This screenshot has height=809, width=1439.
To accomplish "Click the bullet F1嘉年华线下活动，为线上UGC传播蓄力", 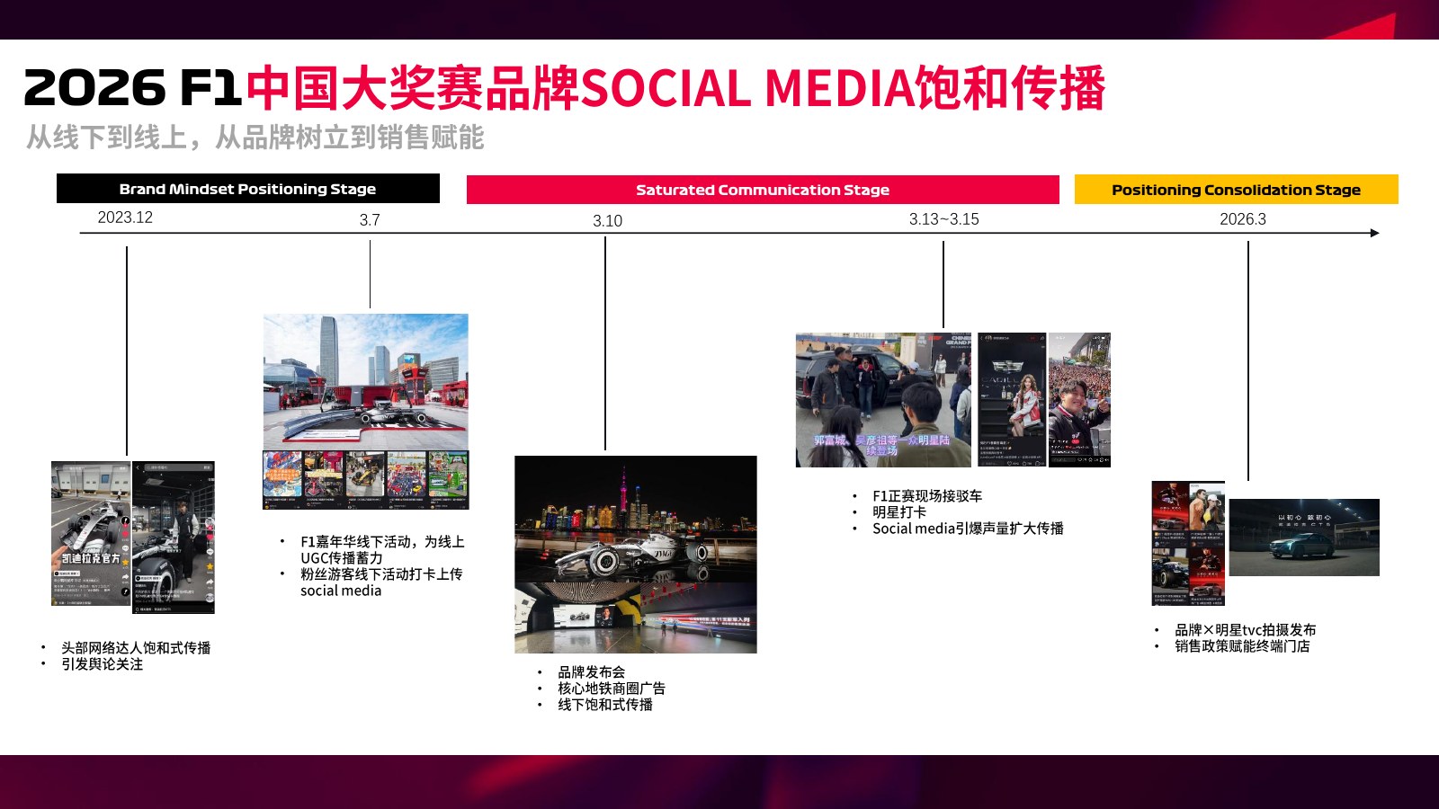I will 382,550.
